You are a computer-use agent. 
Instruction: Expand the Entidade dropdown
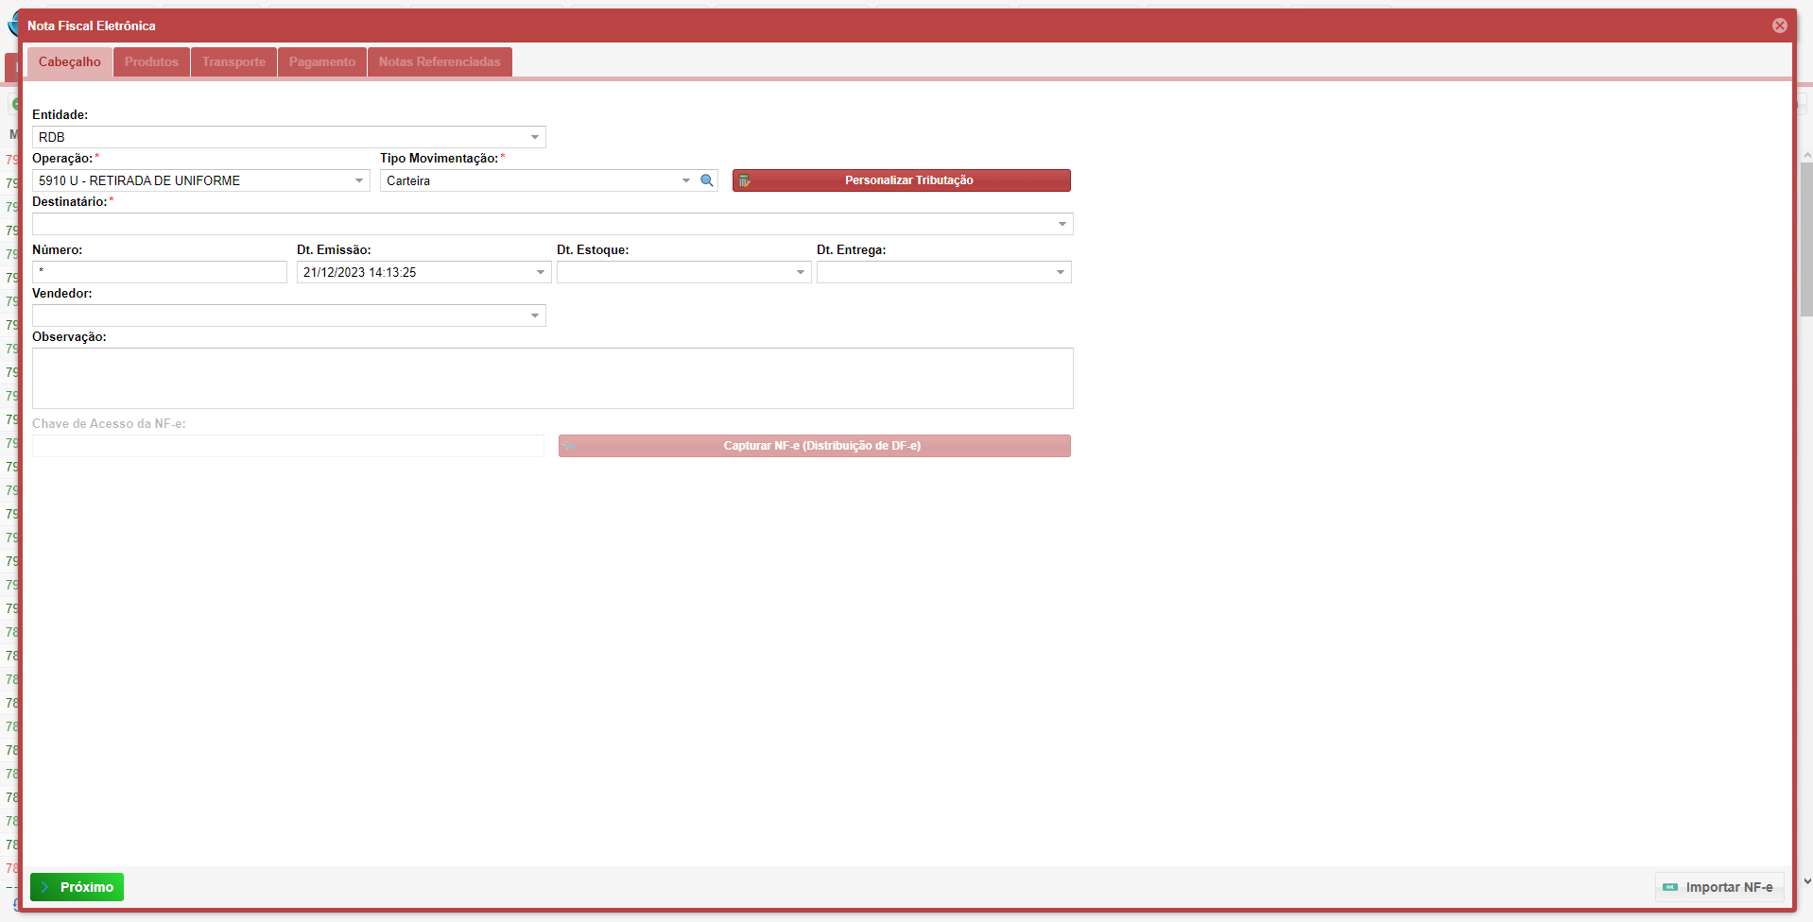point(535,137)
